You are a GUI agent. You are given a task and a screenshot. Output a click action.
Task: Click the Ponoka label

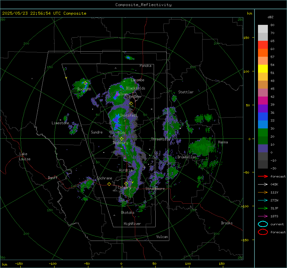[x=145, y=66]
